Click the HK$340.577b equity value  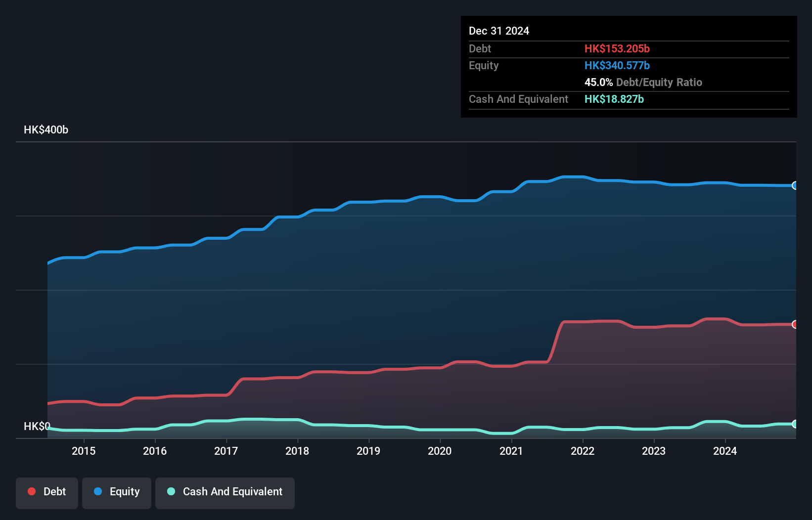[x=617, y=65]
